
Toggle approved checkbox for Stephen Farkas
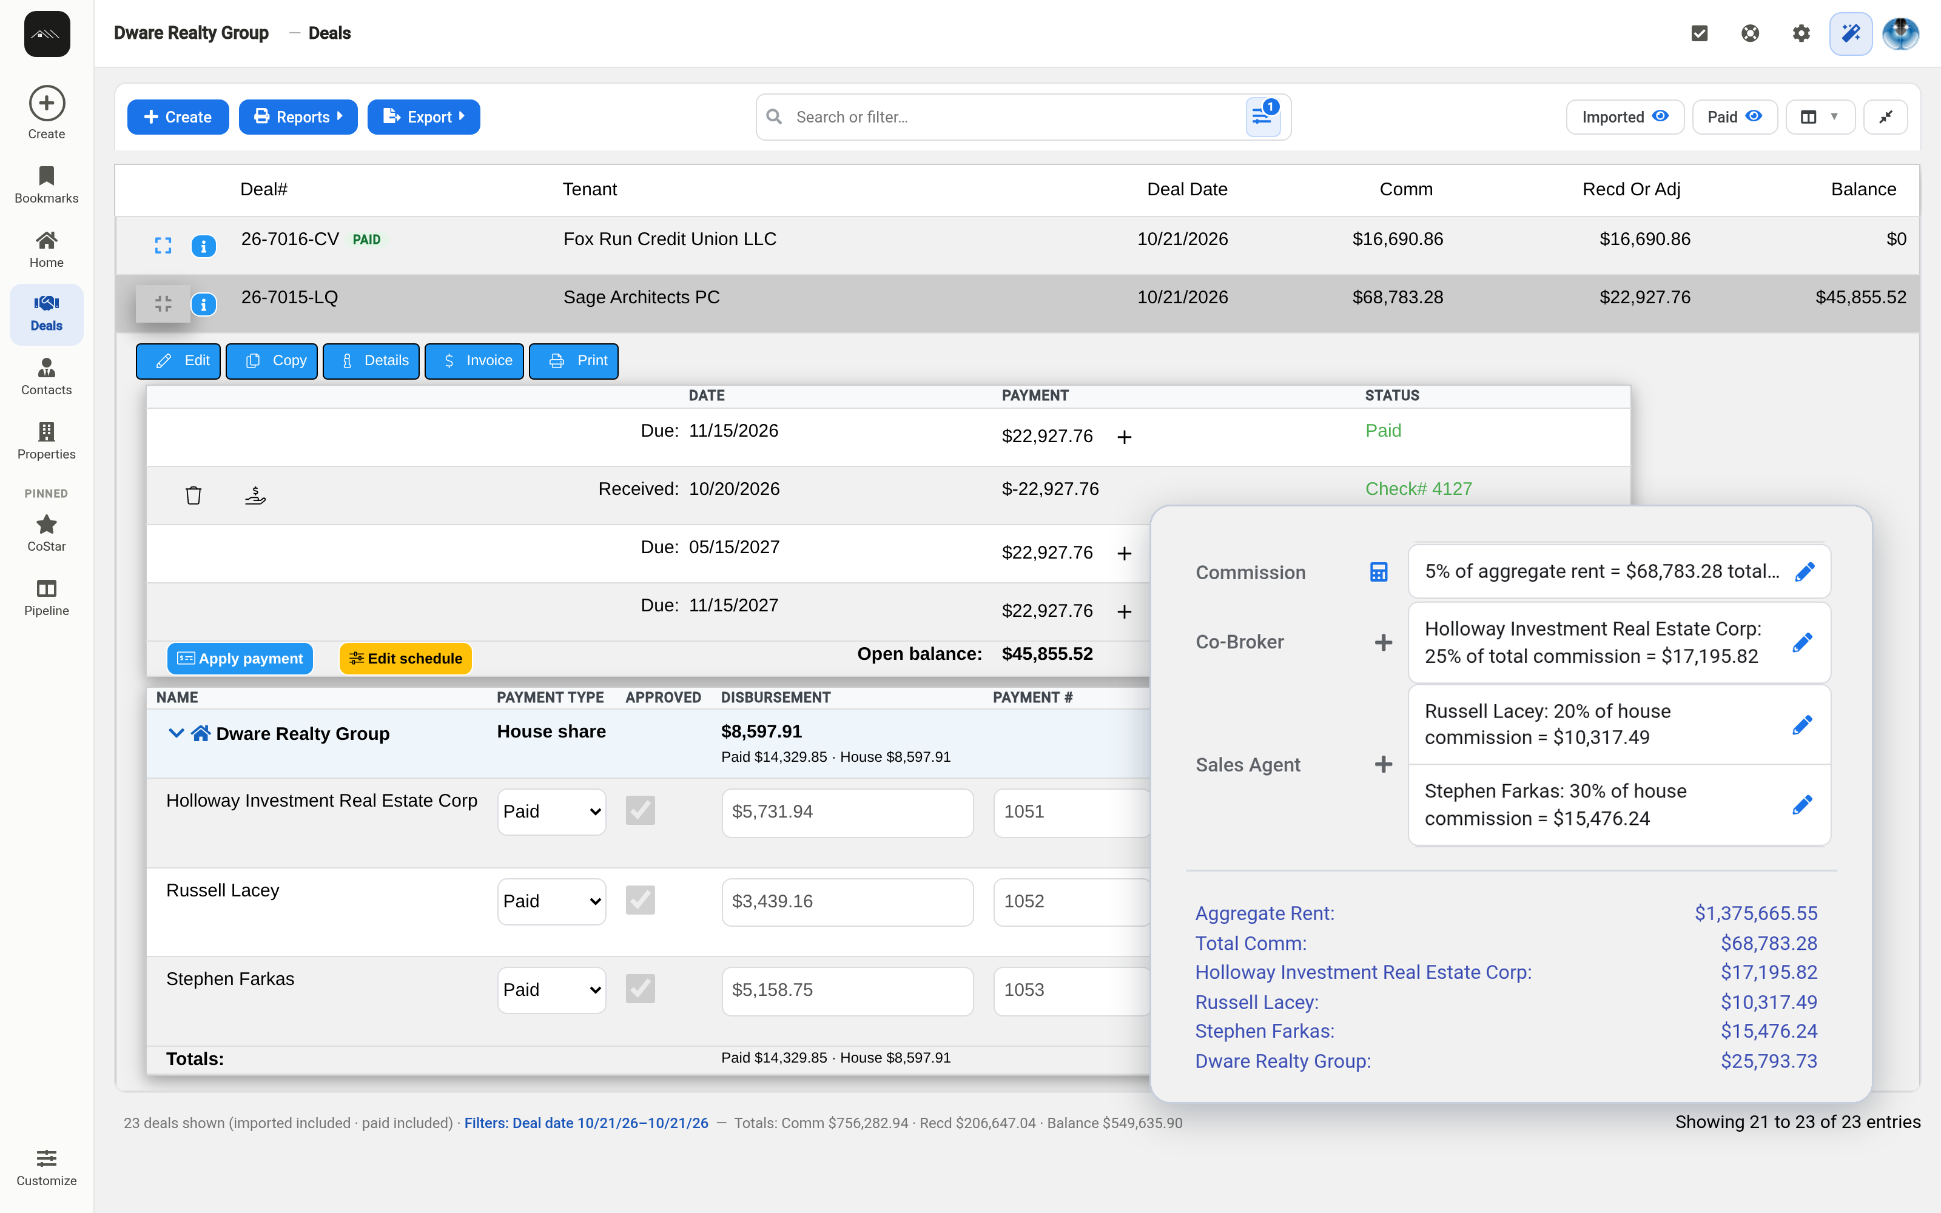tap(640, 989)
